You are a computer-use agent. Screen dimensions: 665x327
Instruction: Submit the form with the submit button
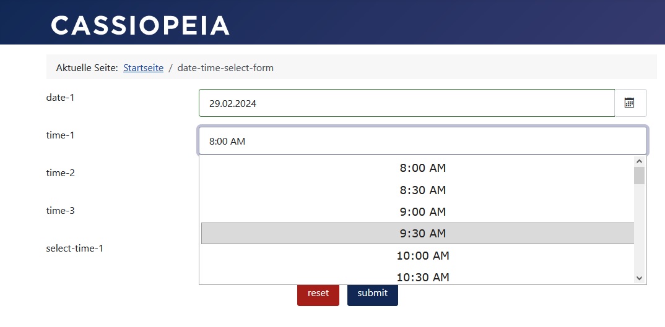(372, 293)
